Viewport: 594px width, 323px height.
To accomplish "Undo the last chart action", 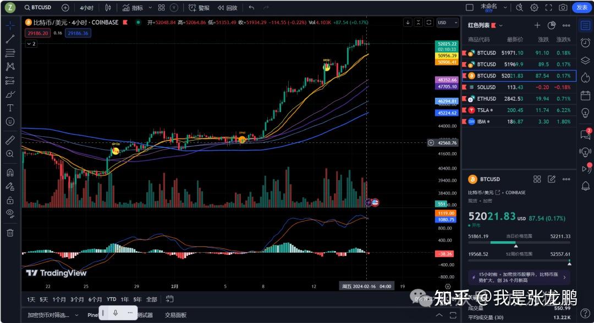I will (251, 8).
